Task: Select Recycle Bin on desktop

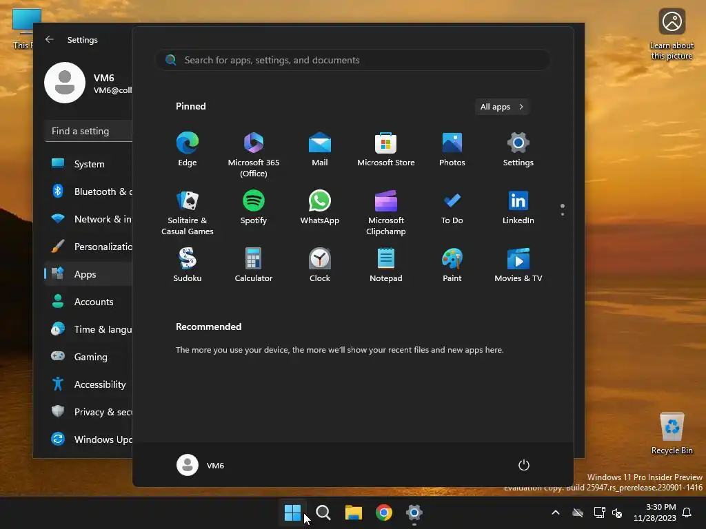Action: tap(672, 434)
